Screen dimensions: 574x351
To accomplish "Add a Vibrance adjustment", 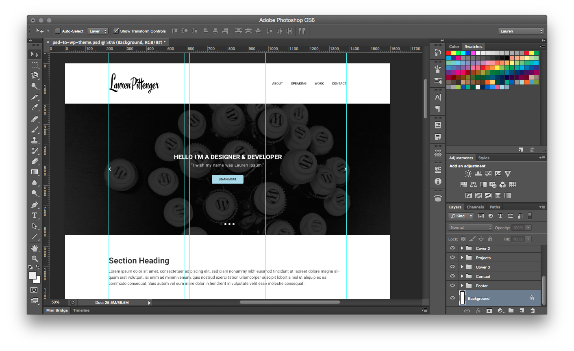I will (508, 173).
